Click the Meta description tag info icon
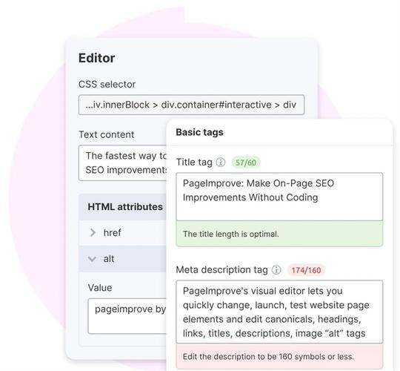400x371 pixels. [276, 269]
